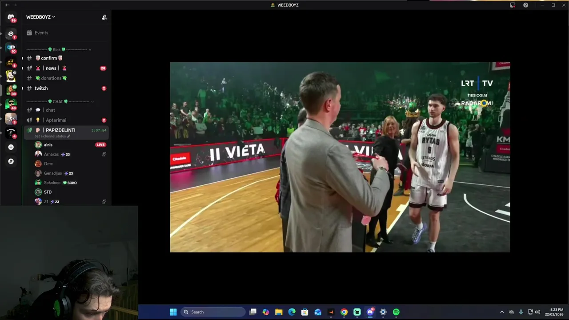Join the Aptarimai voice channel
This screenshot has height=320, width=569.
[x=65, y=120]
